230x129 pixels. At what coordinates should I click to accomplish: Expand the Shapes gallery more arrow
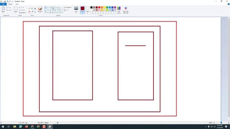pyautogui.click(x=62, y=13)
